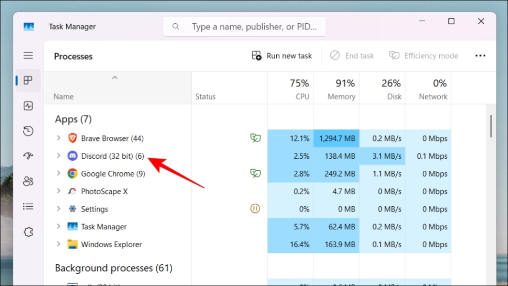Expand the Windows Explorer process group

pos(59,244)
